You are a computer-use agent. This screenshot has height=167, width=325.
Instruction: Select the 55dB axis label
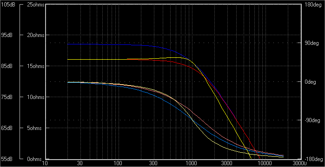(7, 159)
